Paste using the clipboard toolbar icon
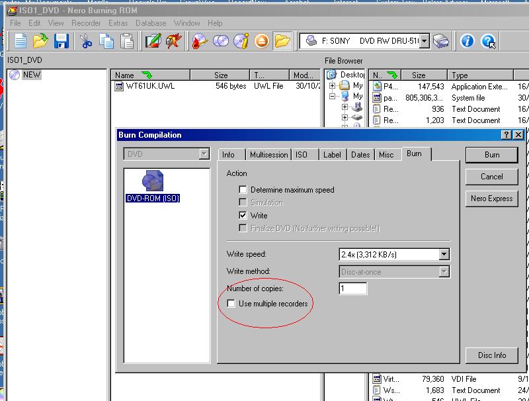This screenshot has height=401, width=529. tap(127, 41)
